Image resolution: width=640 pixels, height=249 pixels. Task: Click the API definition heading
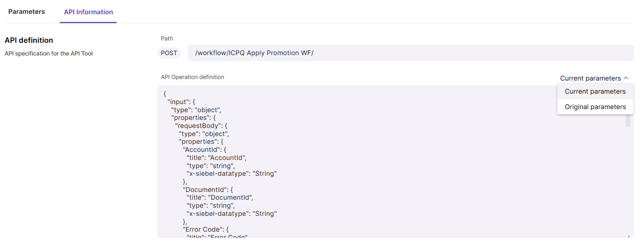click(x=29, y=40)
